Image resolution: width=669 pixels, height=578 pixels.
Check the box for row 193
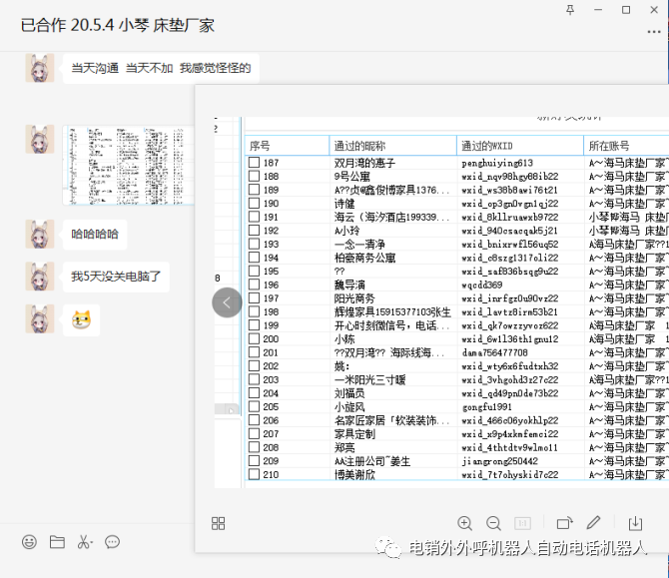254,244
